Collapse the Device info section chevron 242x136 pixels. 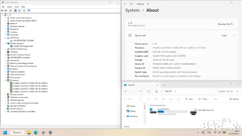[x=234, y=35]
